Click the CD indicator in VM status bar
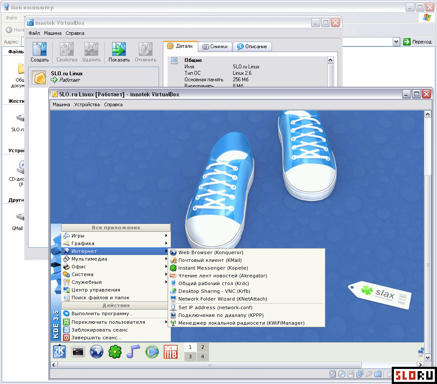The height and width of the screenshot is (384, 437). (x=342, y=374)
